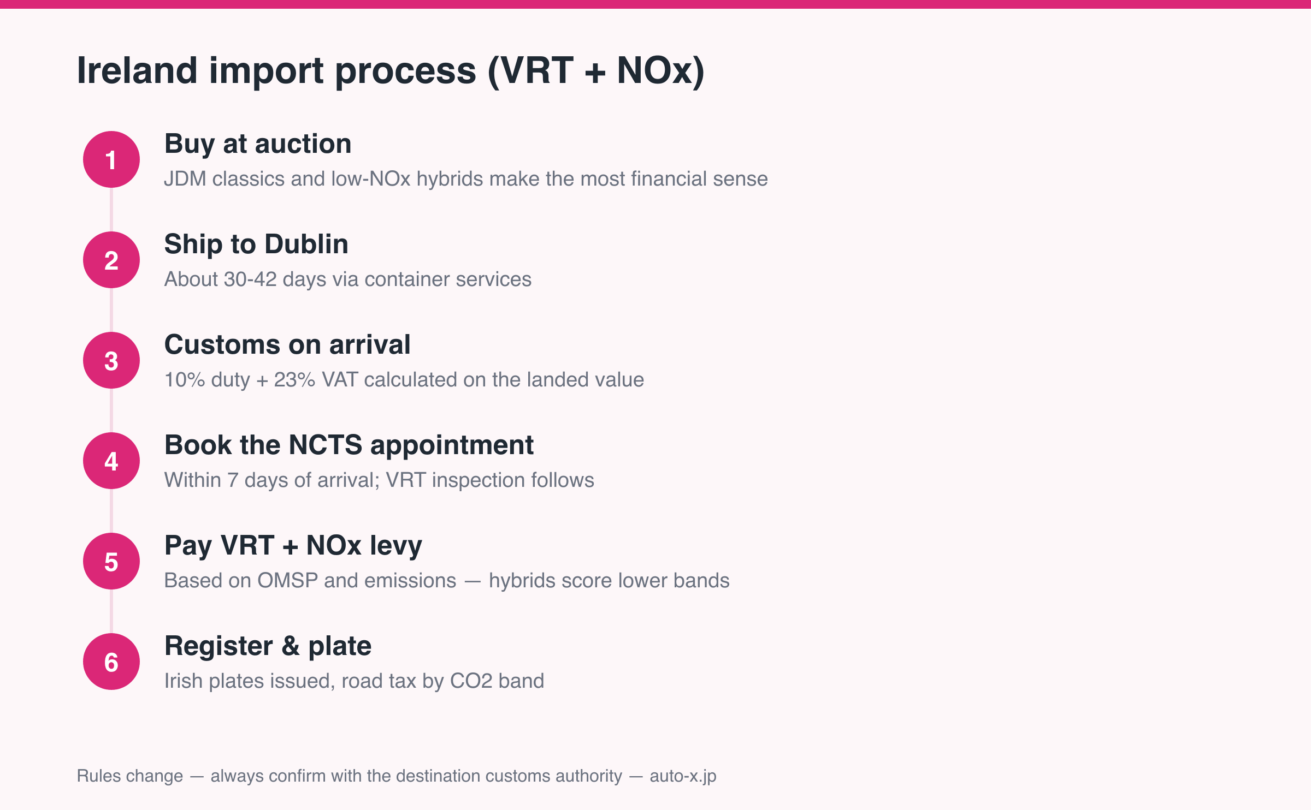1311x810 pixels.
Task: Click the JDM classics description text
Action: [466, 179]
